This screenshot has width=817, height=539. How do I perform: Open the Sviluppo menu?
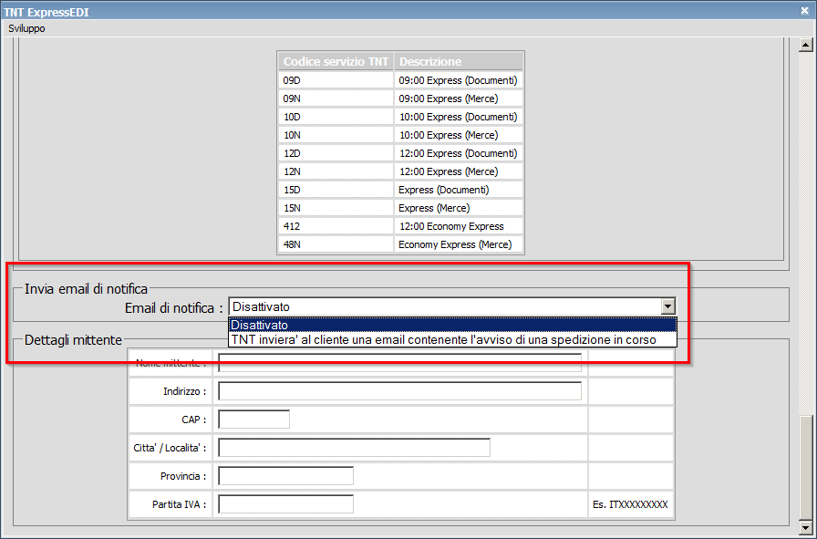pyautogui.click(x=26, y=28)
